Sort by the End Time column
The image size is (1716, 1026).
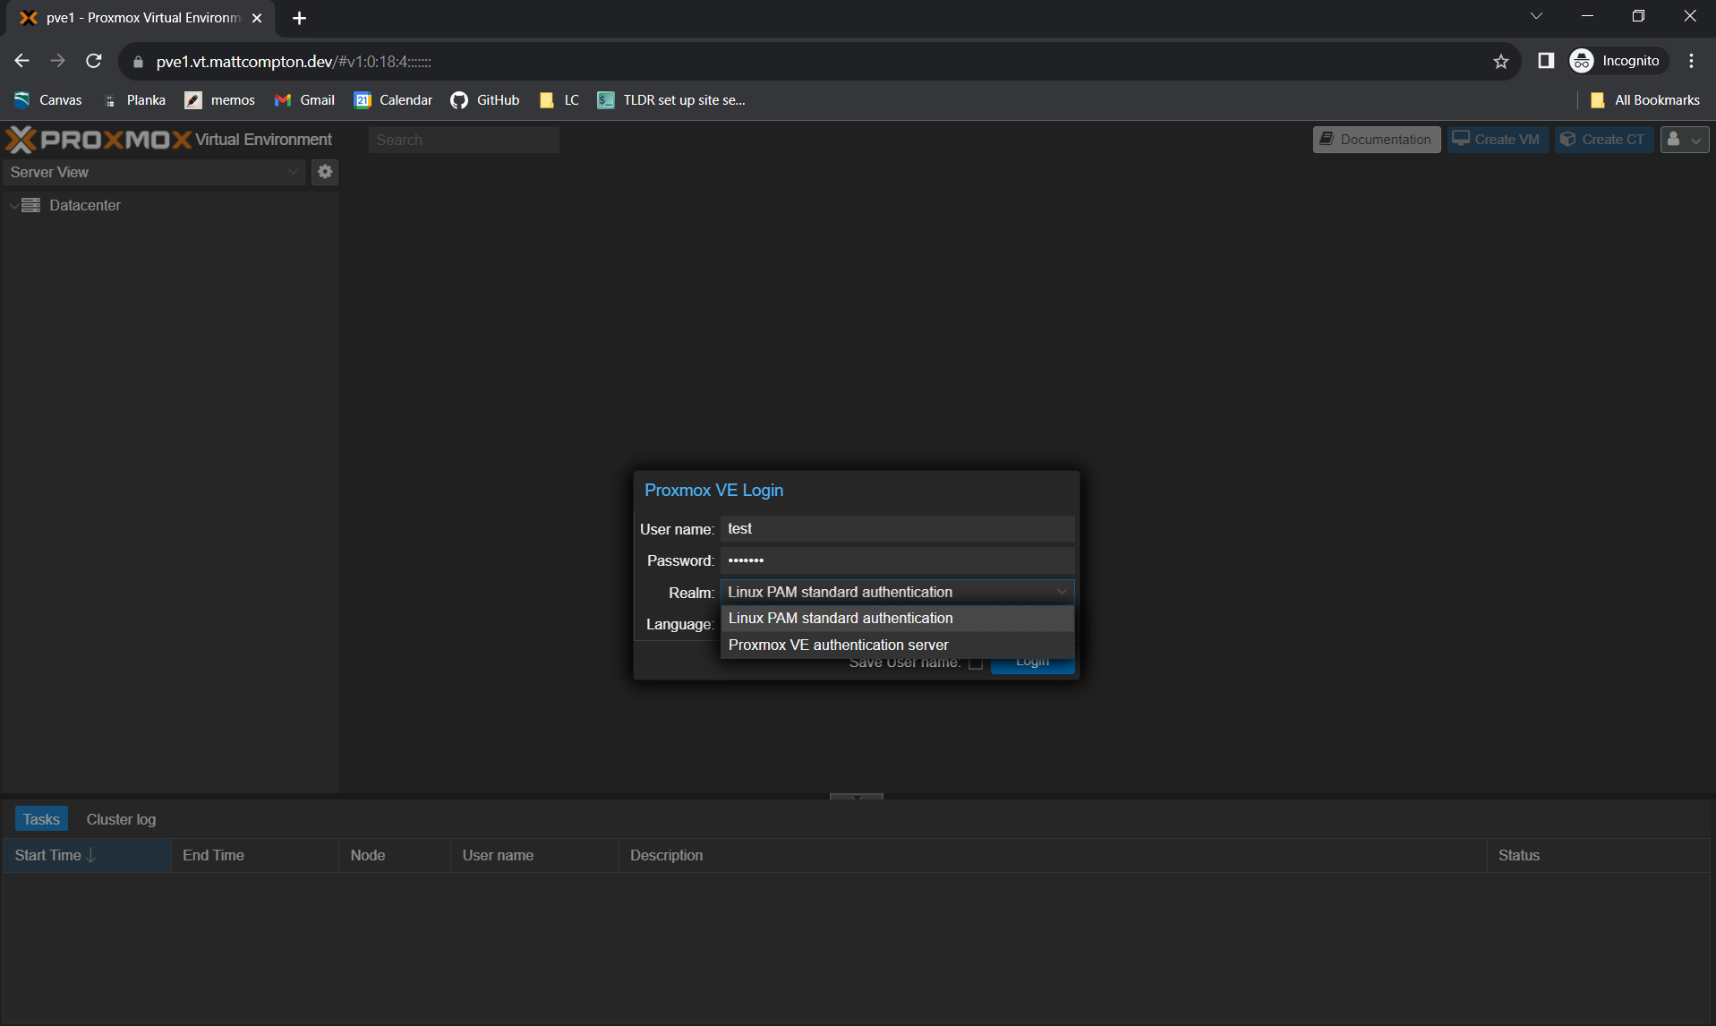pyautogui.click(x=255, y=855)
